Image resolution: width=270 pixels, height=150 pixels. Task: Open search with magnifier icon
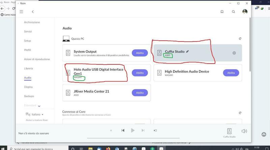click(233, 11)
